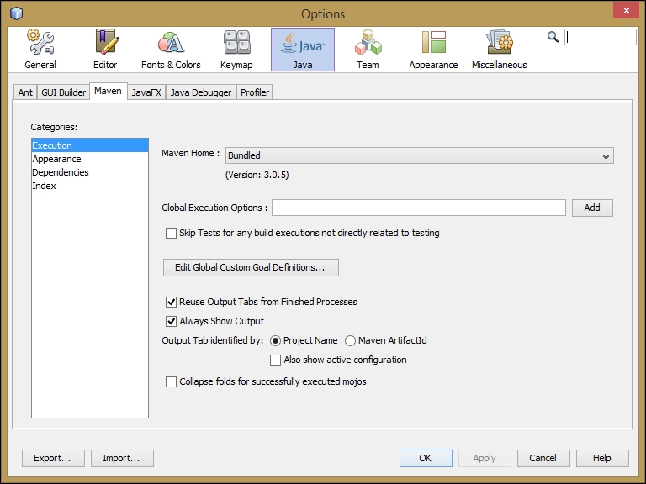Click the "(Version: 3.0.5)" text

click(x=257, y=175)
